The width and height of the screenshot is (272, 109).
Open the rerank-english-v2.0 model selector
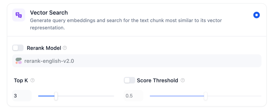coord(137,61)
